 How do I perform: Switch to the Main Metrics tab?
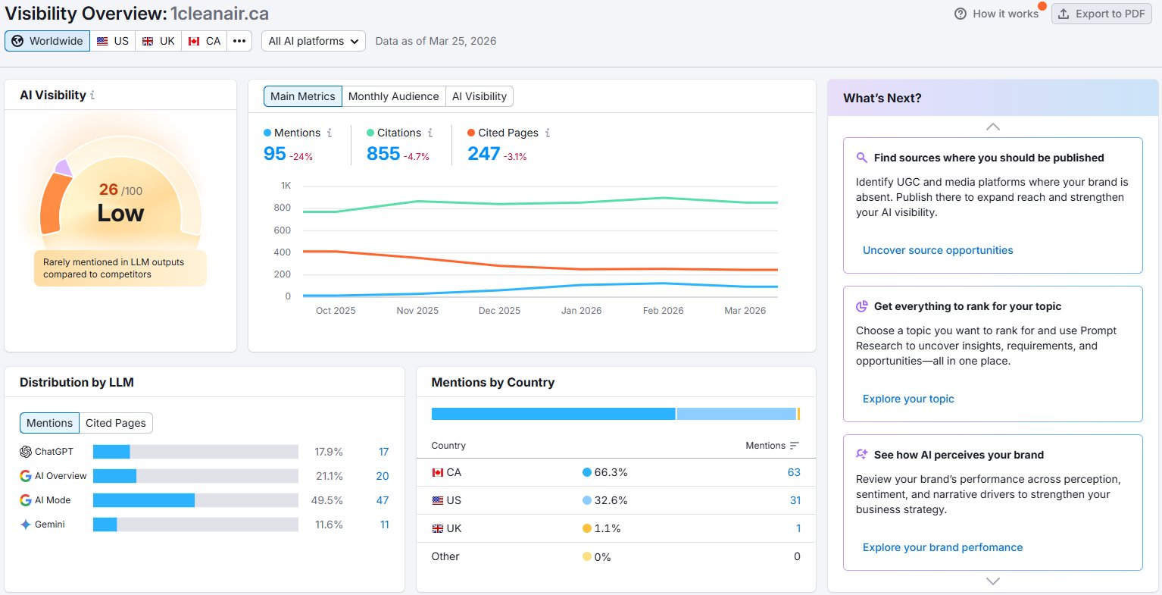point(302,96)
